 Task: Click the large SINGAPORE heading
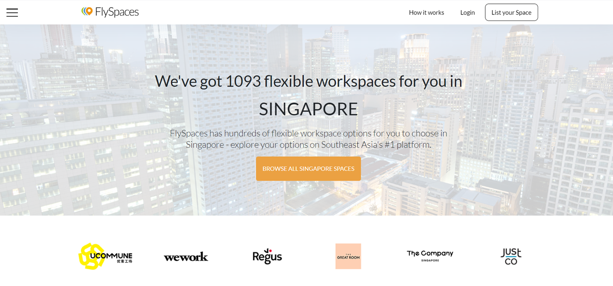pyautogui.click(x=308, y=109)
